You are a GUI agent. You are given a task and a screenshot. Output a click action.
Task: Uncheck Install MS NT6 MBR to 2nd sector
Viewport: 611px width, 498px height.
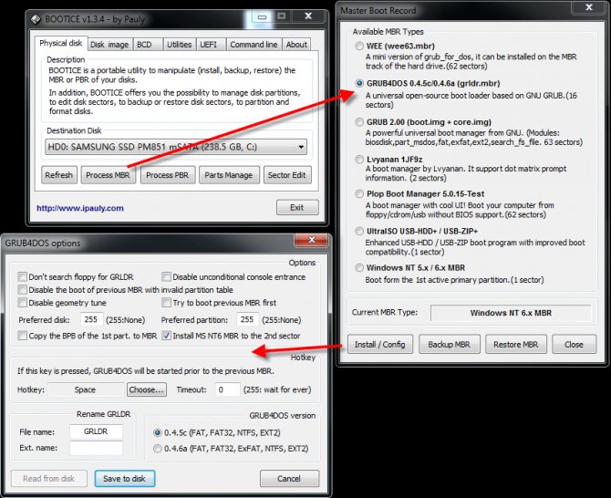pyautogui.click(x=166, y=336)
